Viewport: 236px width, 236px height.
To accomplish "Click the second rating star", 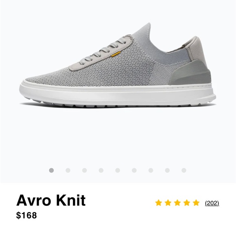I will coord(168,203).
